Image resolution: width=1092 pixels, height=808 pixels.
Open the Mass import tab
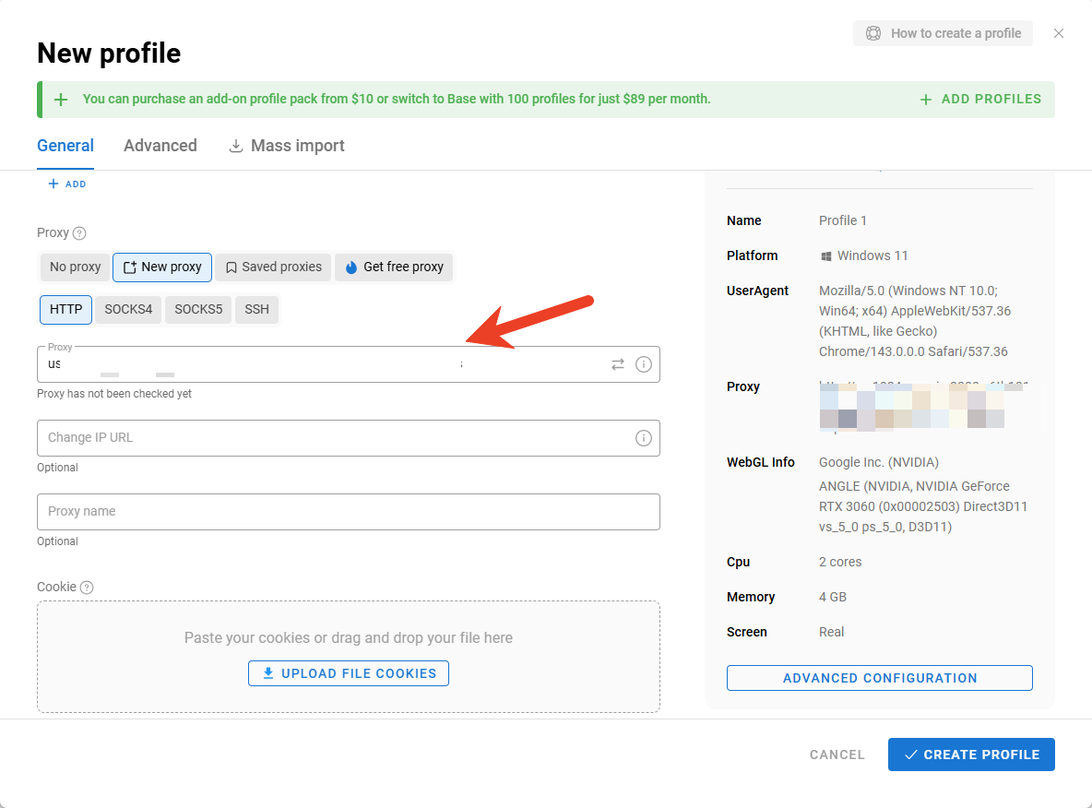click(287, 146)
